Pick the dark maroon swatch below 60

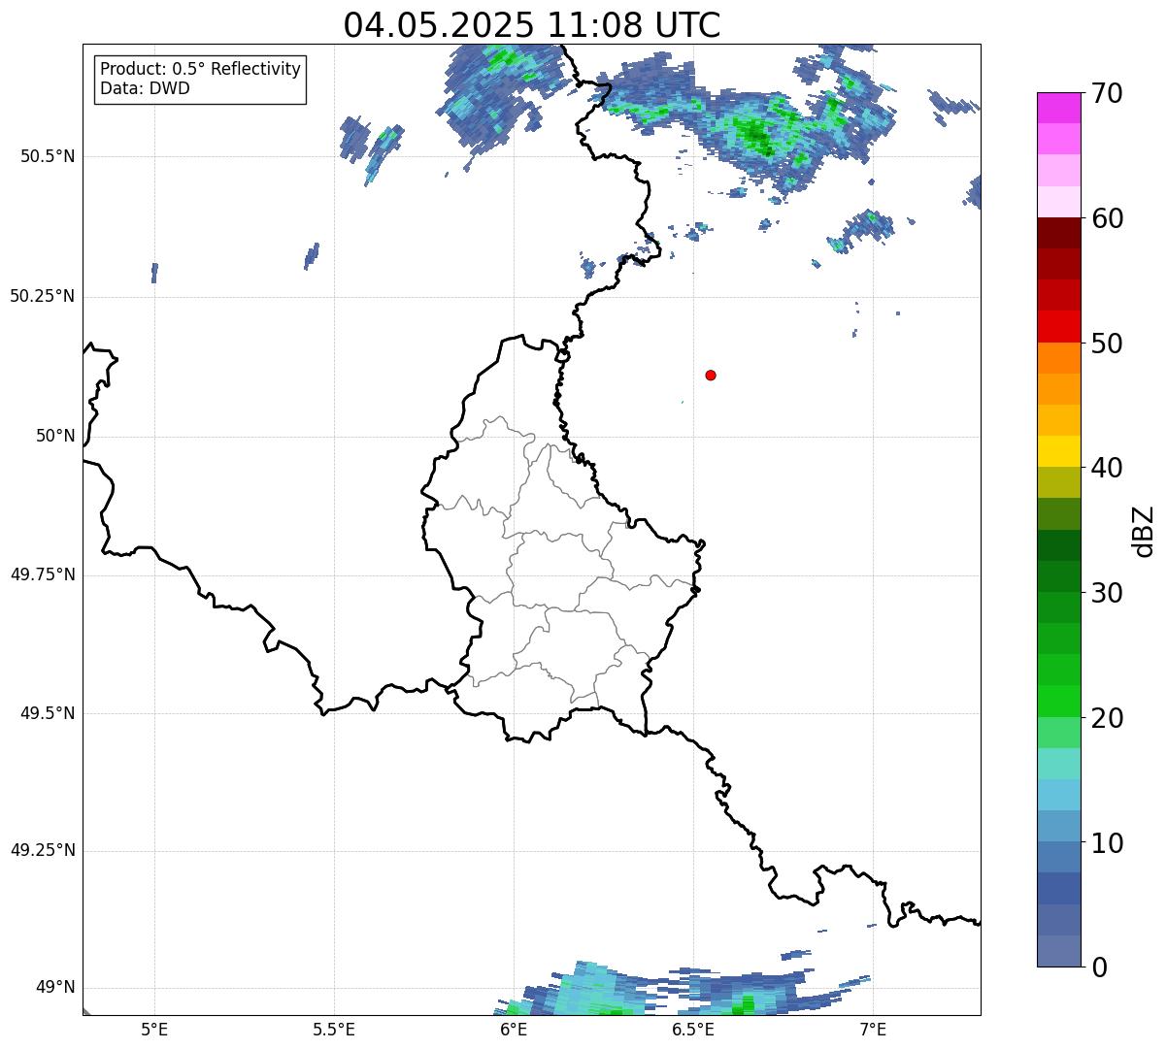point(1058,233)
